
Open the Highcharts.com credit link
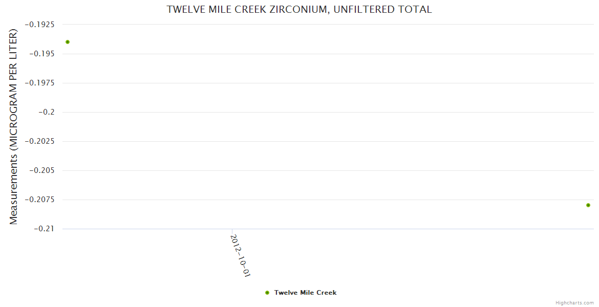point(574,303)
